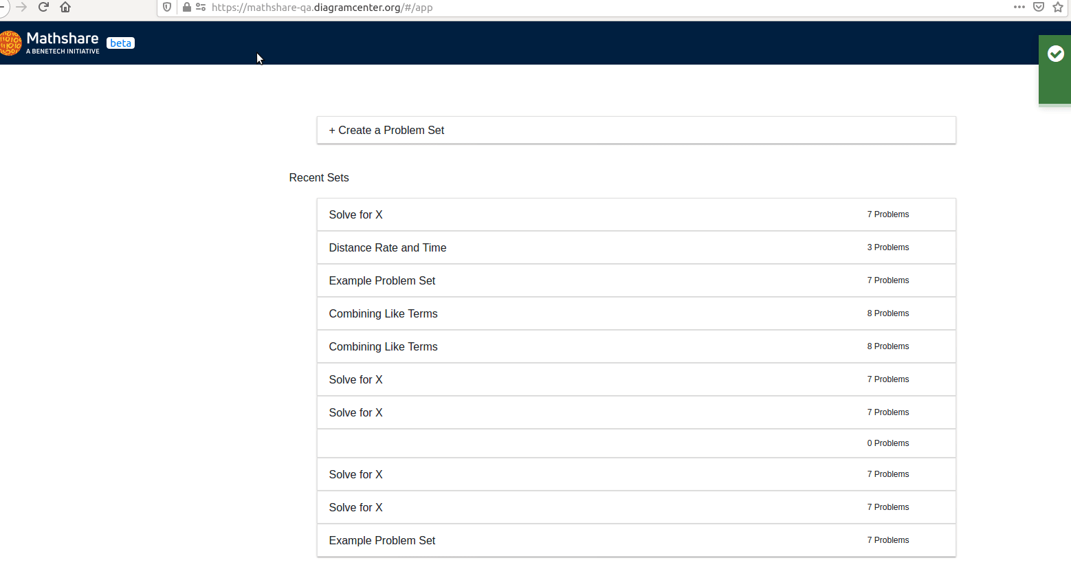Click the Mathshare logo icon
This screenshot has height=578, width=1071.
click(10, 43)
